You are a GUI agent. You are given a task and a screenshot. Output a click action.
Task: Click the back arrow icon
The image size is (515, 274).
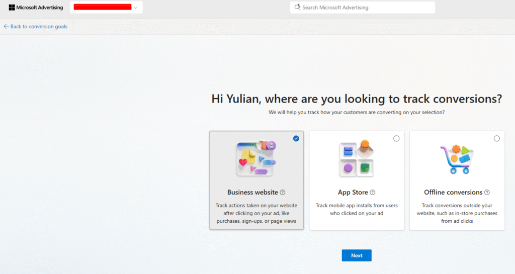(6, 27)
